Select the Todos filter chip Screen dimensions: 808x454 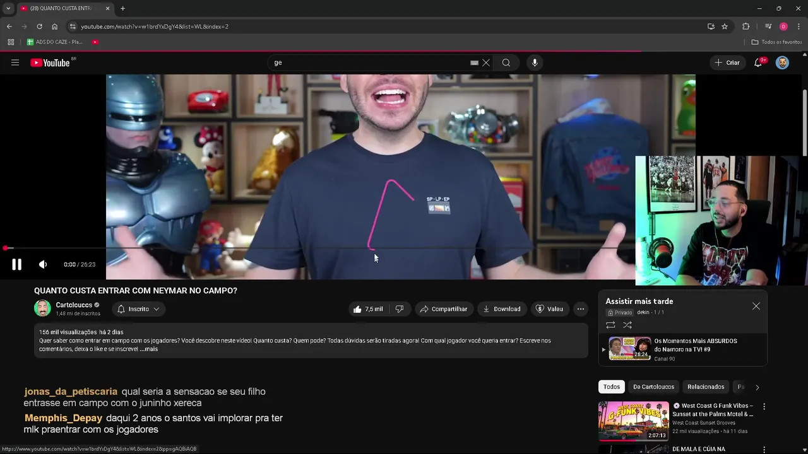[x=612, y=387]
